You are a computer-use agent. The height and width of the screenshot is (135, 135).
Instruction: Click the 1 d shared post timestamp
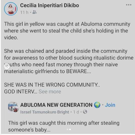76,112
